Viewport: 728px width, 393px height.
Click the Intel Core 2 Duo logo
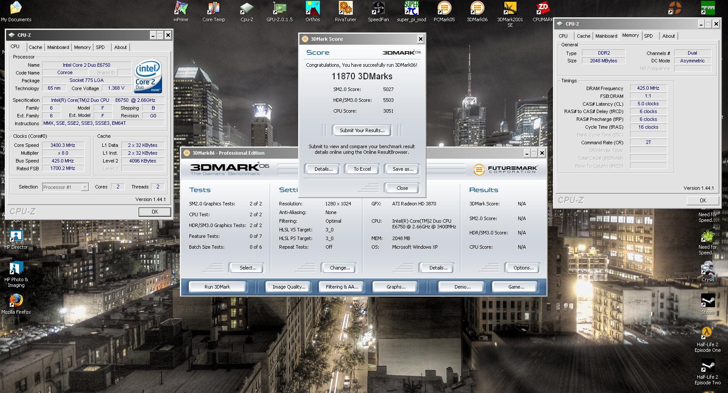[148, 76]
